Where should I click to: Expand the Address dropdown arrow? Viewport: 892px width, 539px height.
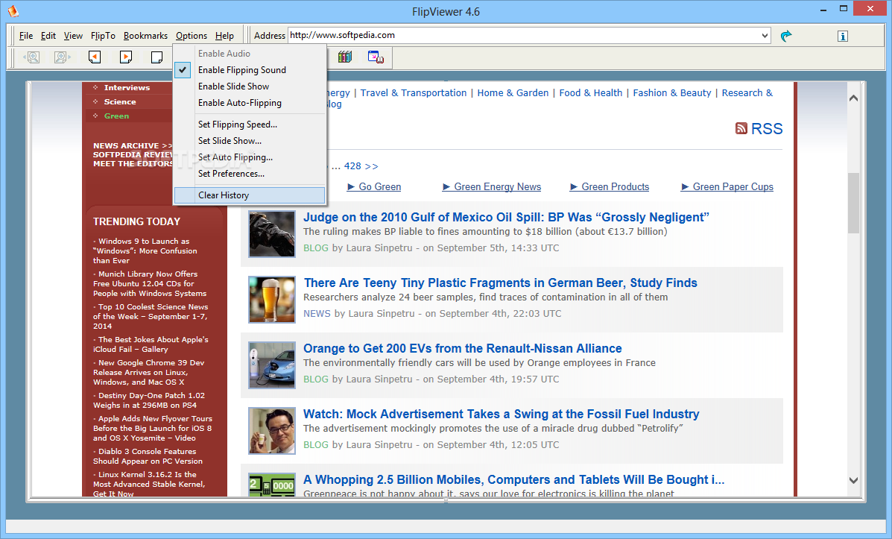[x=765, y=35]
